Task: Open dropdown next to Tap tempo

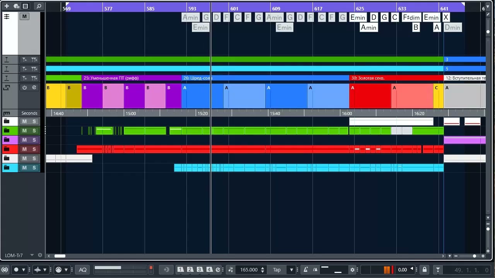Action: tap(292, 270)
